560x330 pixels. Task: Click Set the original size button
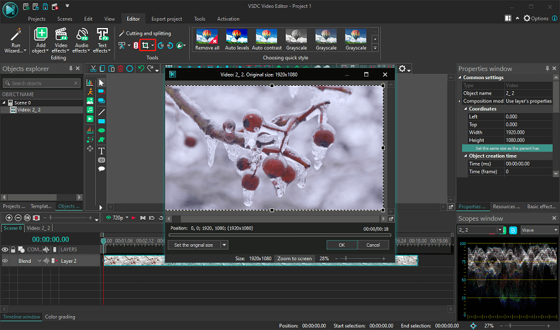(194, 245)
